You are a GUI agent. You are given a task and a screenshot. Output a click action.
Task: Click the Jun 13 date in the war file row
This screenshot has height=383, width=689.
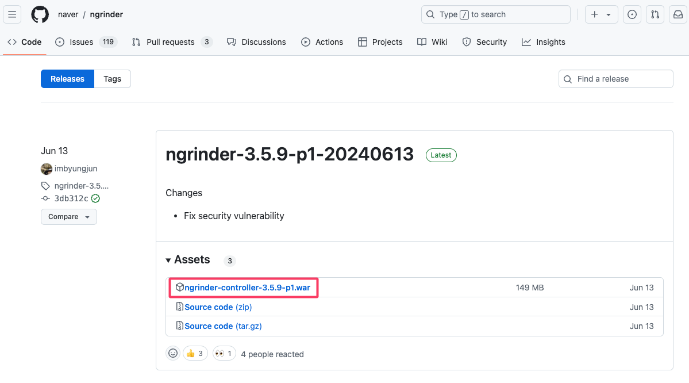641,288
